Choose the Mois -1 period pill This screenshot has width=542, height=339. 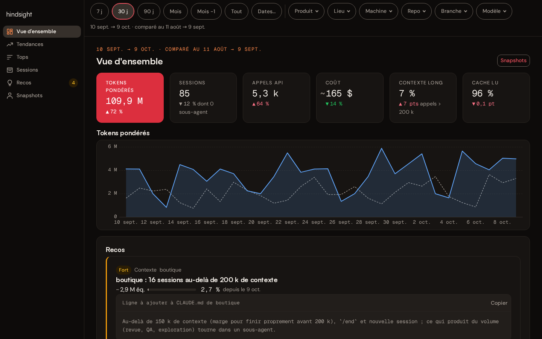tap(206, 11)
